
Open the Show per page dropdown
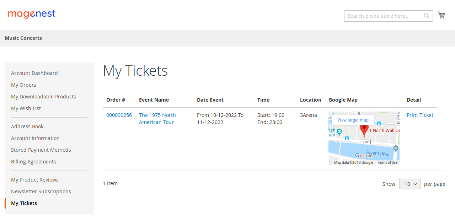pos(410,184)
